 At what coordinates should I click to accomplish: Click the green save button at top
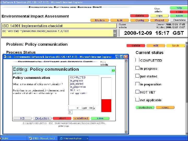(x=179, y=16)
